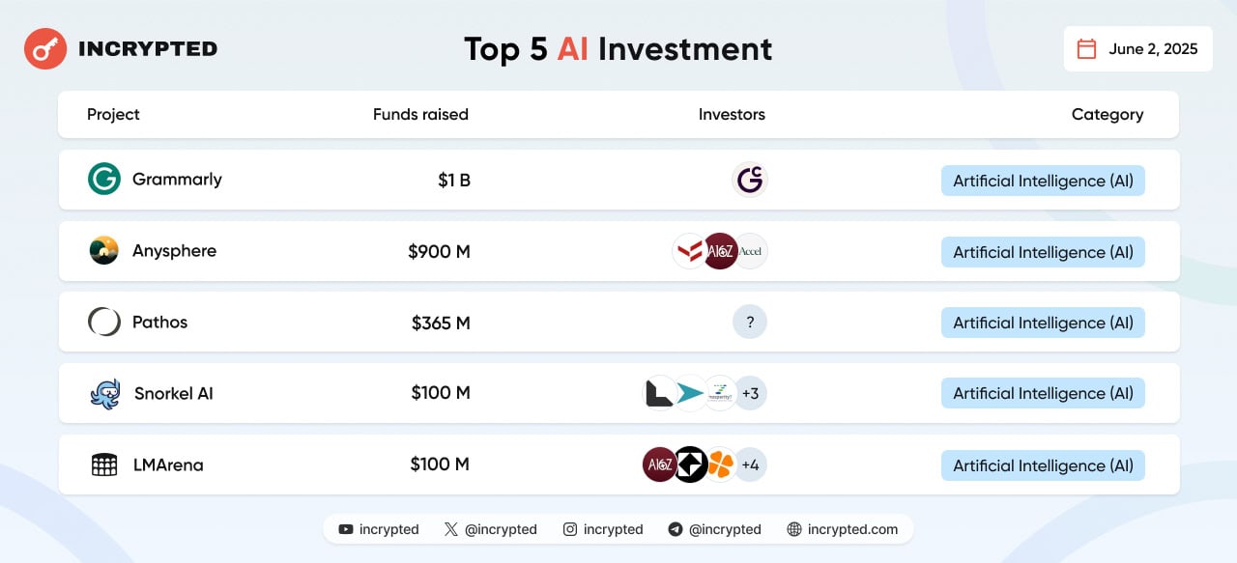Click Grammarly's investor logo
Screen dimensions: 1237x563
(750, 180)
